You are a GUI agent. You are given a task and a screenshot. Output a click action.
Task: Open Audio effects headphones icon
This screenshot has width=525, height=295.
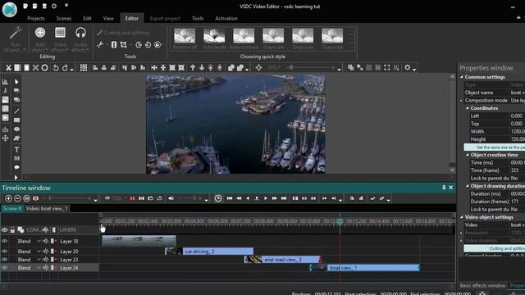[x=80, y=33]
